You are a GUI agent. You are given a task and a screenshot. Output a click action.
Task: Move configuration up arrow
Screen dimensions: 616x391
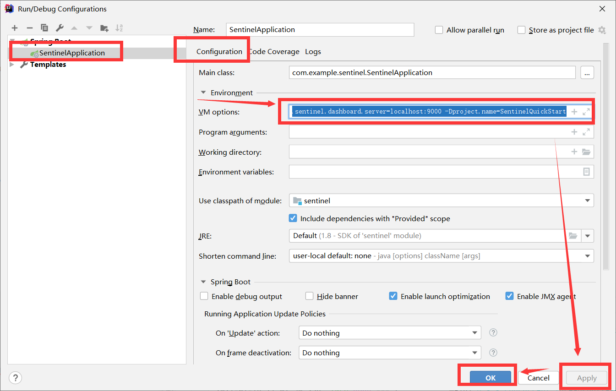[74, 28]
